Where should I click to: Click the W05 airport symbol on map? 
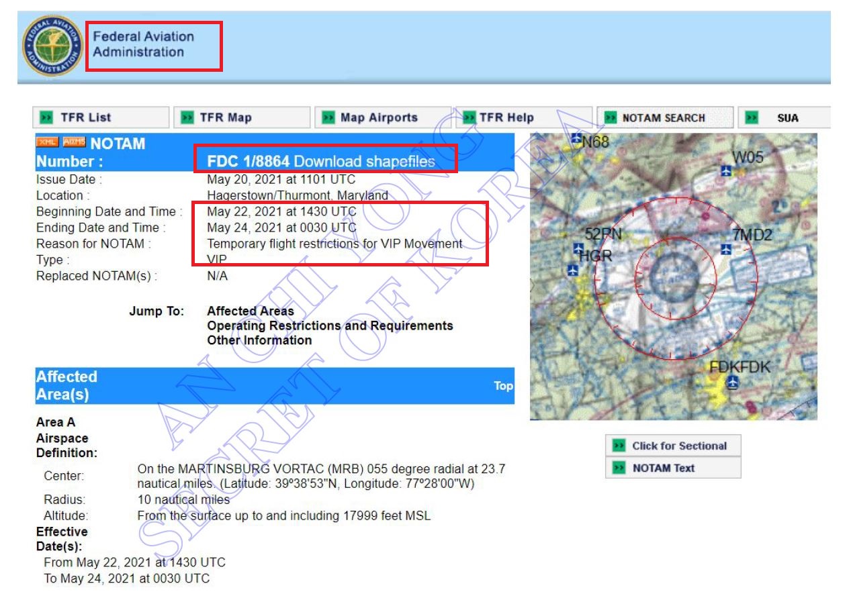(725, 170)
